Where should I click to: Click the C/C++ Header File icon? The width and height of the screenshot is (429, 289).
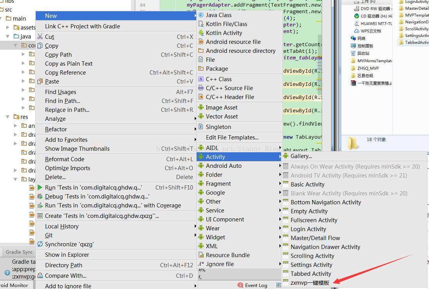pos(201,97)
